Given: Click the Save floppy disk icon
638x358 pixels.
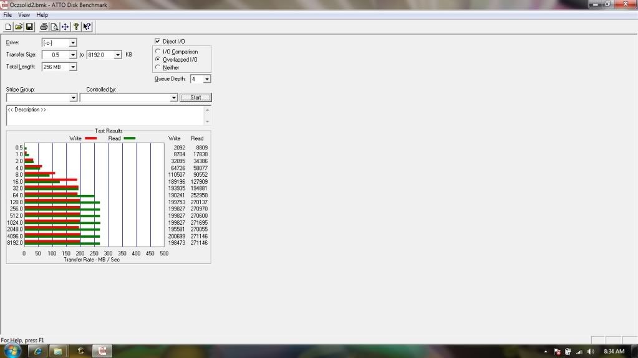Looking at the screenshot, I should [29, 27].
